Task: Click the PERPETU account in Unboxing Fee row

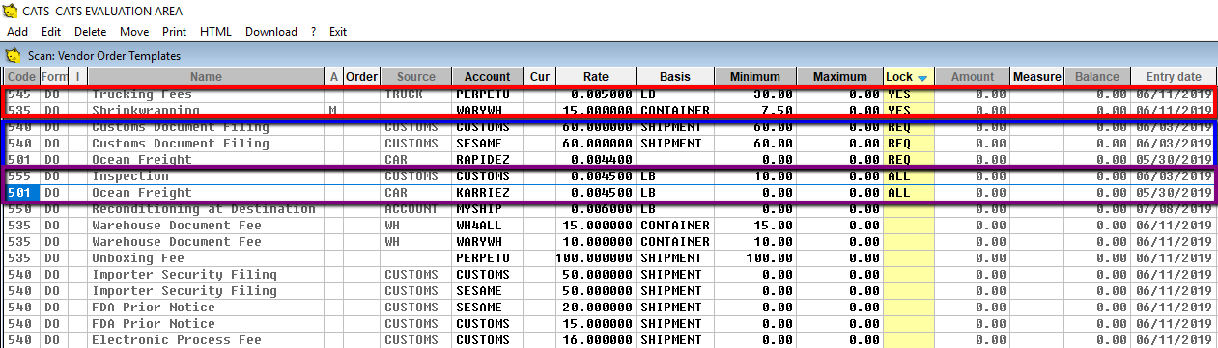Action: click(x=488, y=258)
